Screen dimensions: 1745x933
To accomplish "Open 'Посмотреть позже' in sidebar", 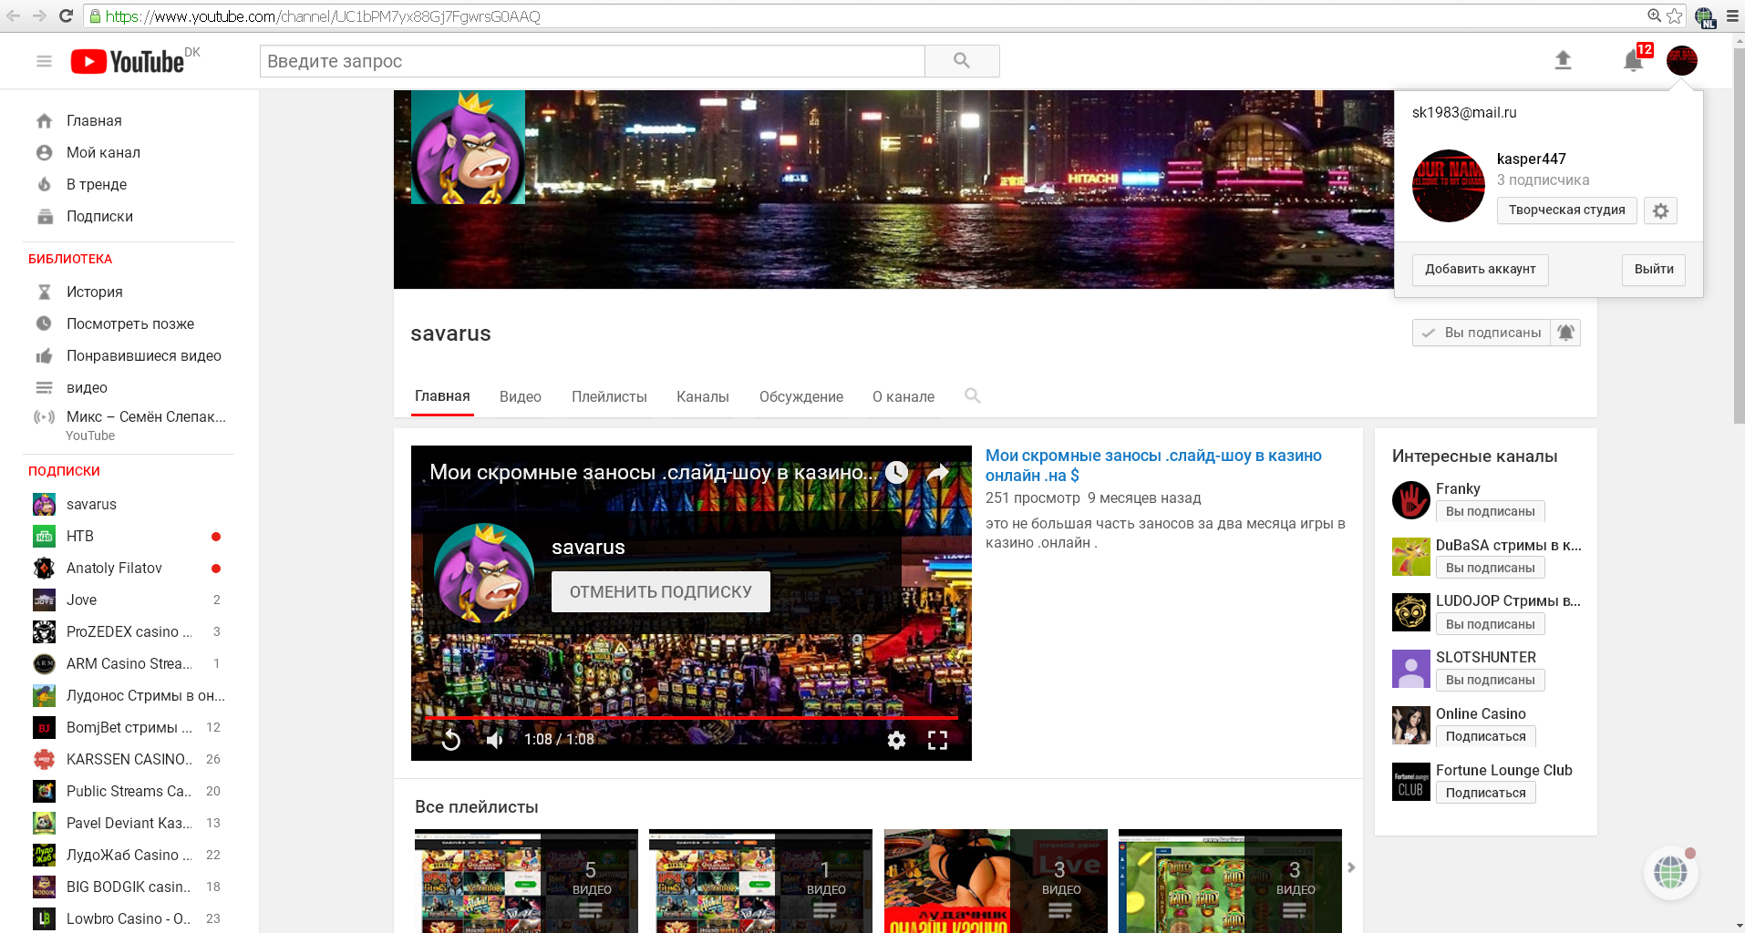I will (x=130, y=323).
